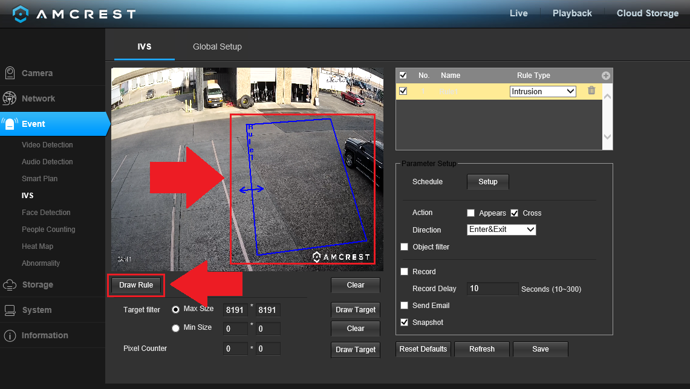Image resolution: width=690 pixels, height=389 pixels.
Task: Switch to the Global Setup tab
Action: click(217, 47)
